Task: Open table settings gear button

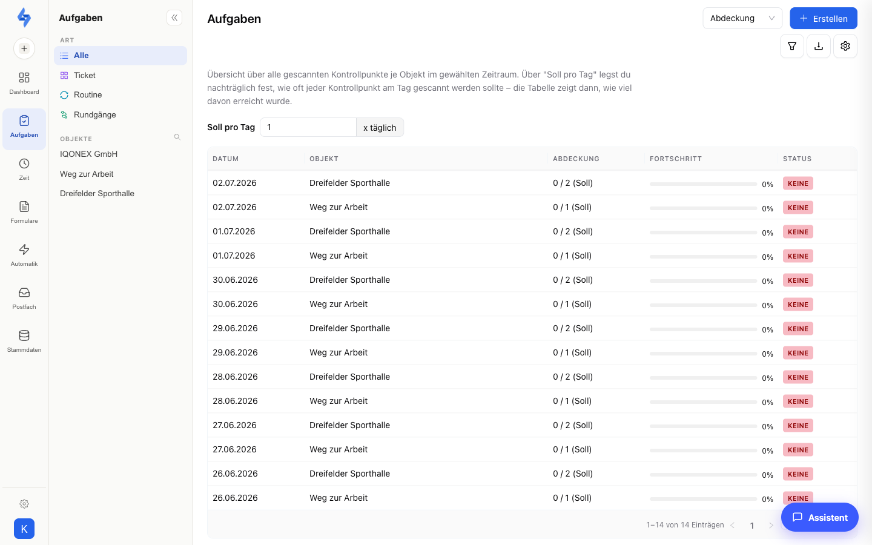Action: 845,46
